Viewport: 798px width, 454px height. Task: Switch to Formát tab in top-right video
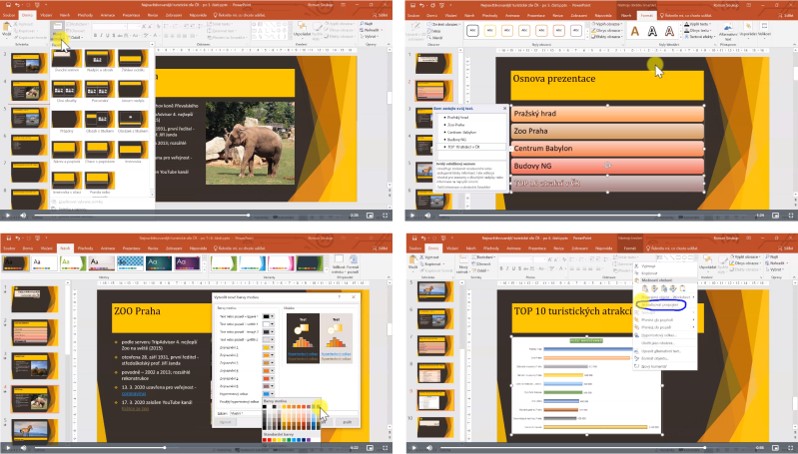[647, 15]
